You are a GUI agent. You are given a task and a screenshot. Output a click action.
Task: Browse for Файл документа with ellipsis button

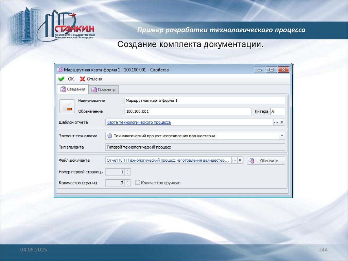(x=234, y=160)
